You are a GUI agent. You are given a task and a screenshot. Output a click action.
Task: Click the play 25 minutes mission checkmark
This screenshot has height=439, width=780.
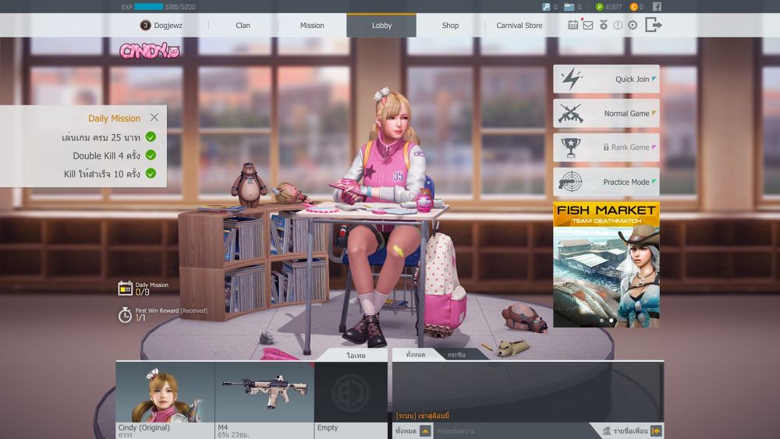(151, 136)
